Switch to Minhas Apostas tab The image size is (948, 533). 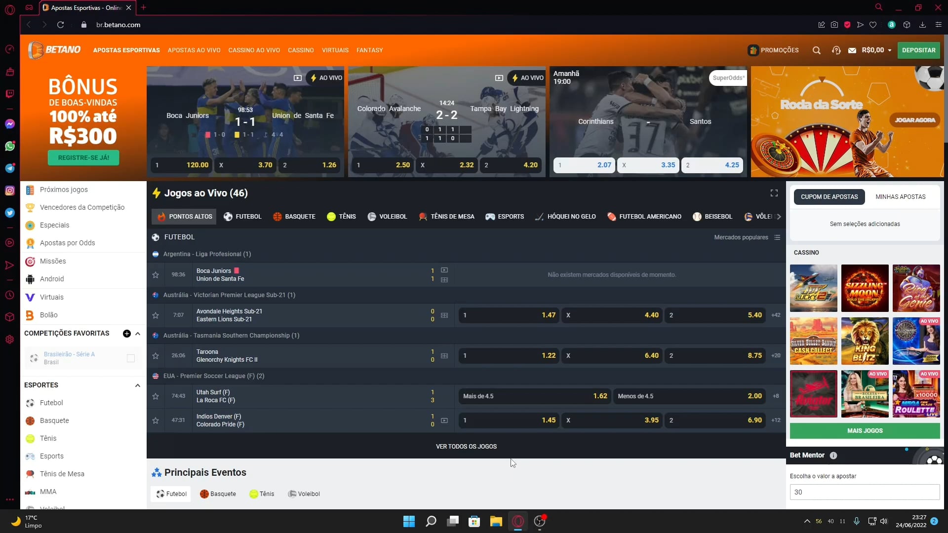(x=900, y=197)
